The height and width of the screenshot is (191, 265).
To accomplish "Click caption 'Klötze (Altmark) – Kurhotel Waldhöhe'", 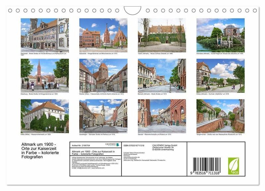I will (209, 94).
